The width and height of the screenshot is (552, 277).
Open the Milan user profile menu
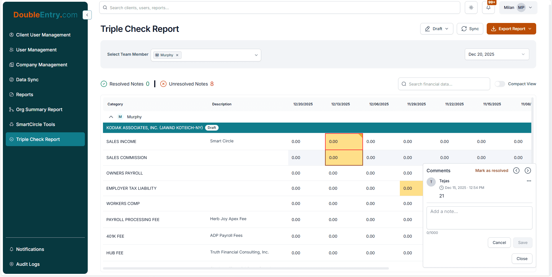[x=518, y=8]
